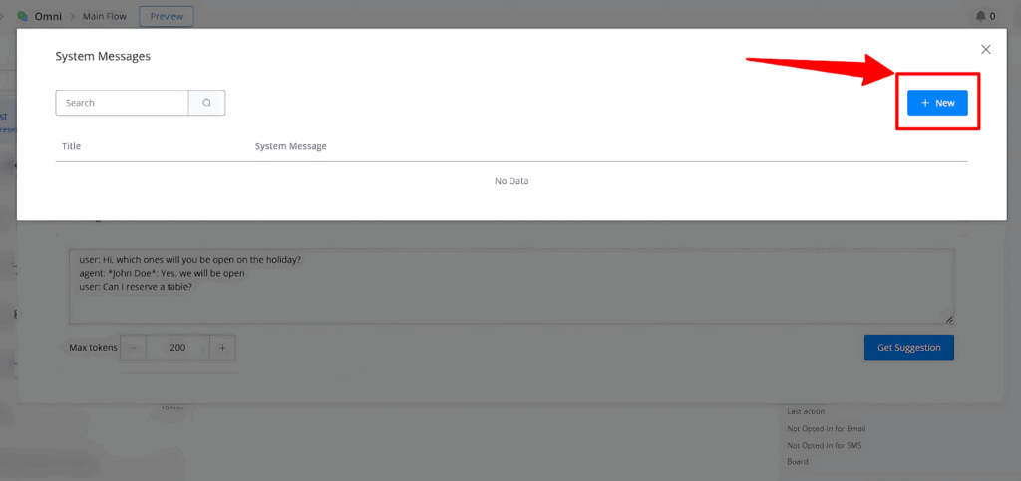Click the Max tokens value field
This screenshot has width=1021, height=481.
point(177,348)
